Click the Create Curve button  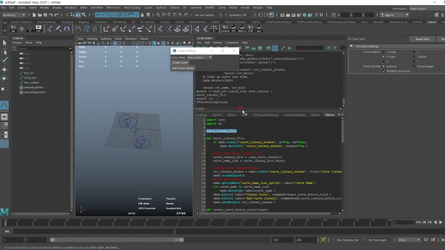tap(180, 62)
